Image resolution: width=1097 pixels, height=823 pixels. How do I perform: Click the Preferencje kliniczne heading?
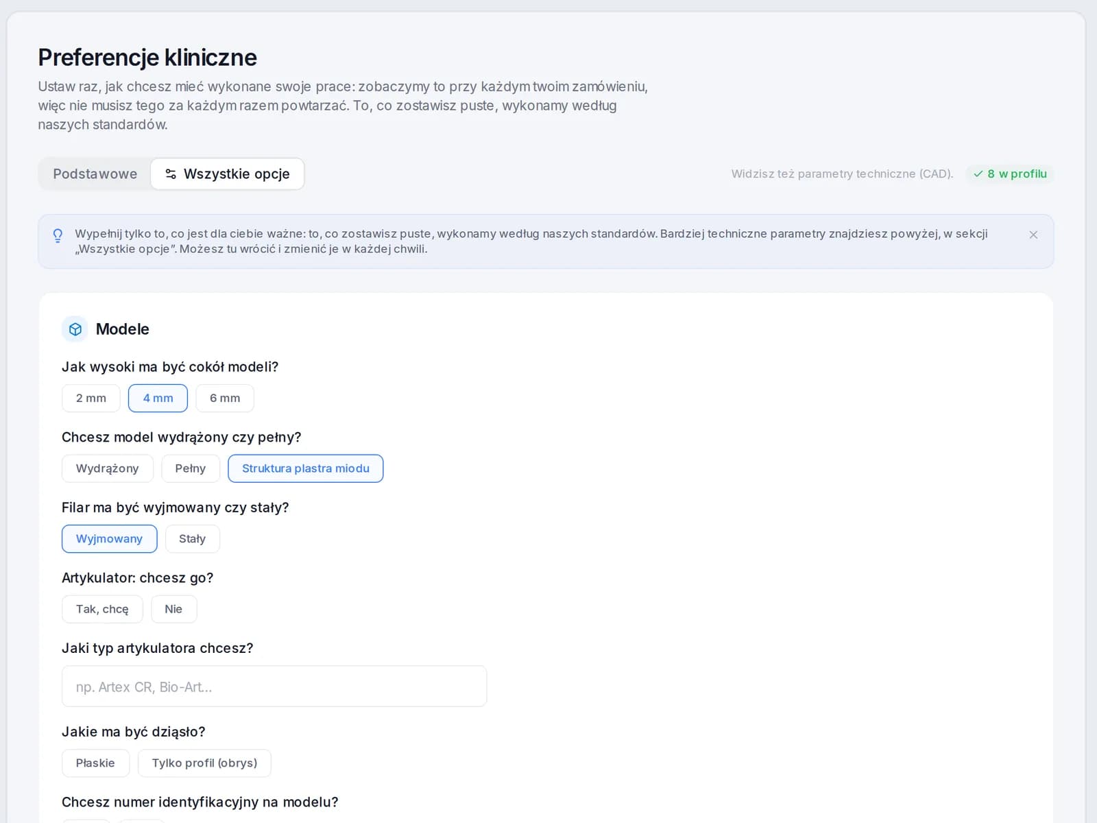click(147, 58)
